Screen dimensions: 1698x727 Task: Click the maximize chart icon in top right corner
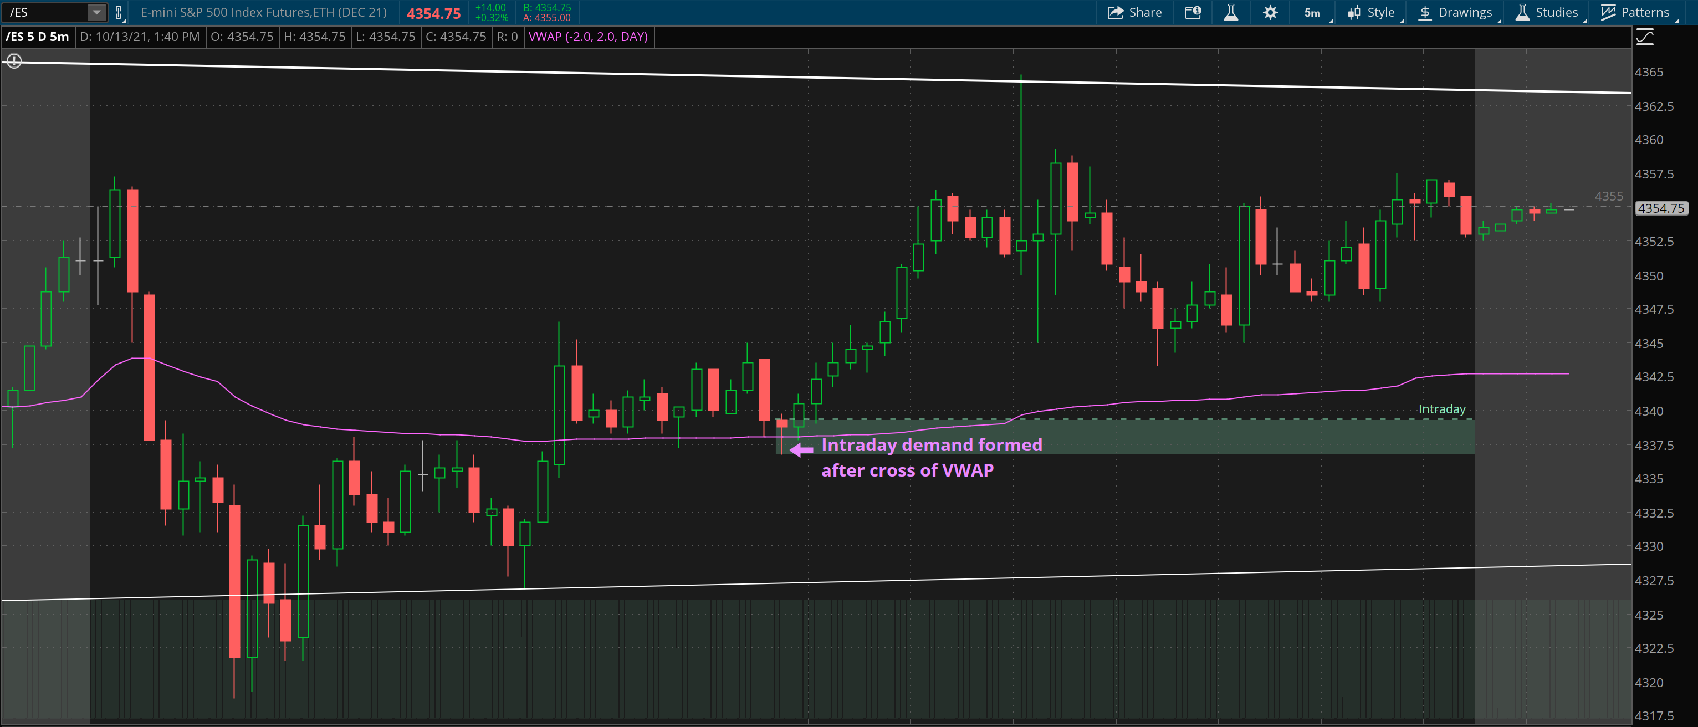coord(1645,37)
